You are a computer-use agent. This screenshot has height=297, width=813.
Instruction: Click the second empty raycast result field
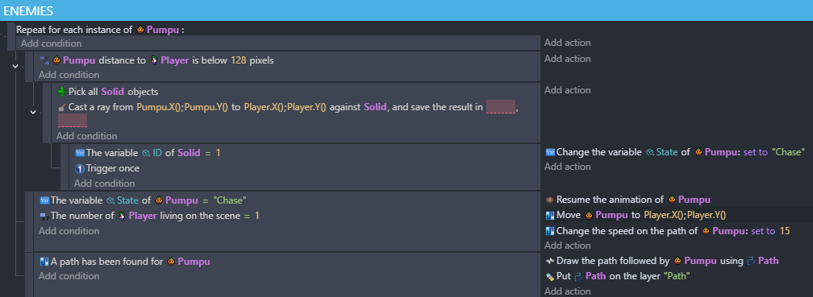click(72, 121)
